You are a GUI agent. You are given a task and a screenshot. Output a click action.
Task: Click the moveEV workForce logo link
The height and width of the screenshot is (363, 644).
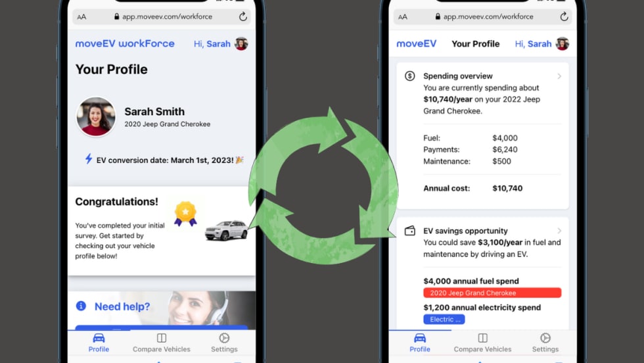(125, 44)
